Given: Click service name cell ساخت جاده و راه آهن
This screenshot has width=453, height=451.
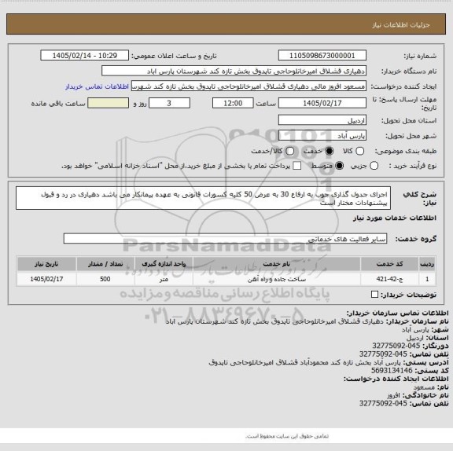Looking at the screenshot, I should point(277,279).
